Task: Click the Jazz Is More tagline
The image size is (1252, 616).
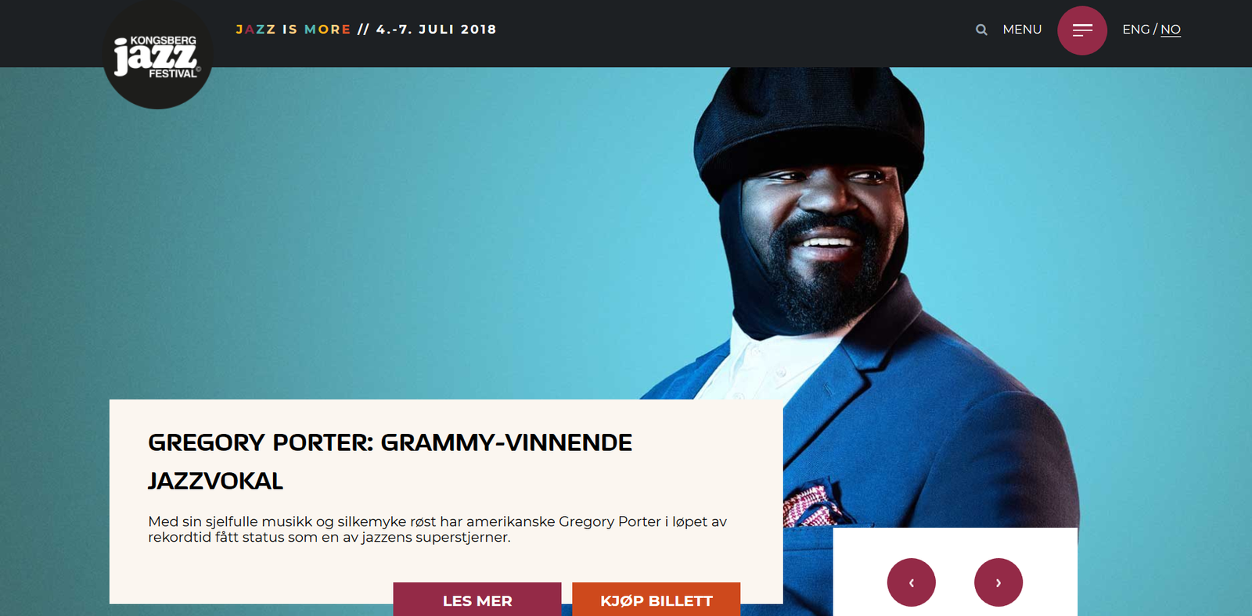Action: (x=293, y=30)
